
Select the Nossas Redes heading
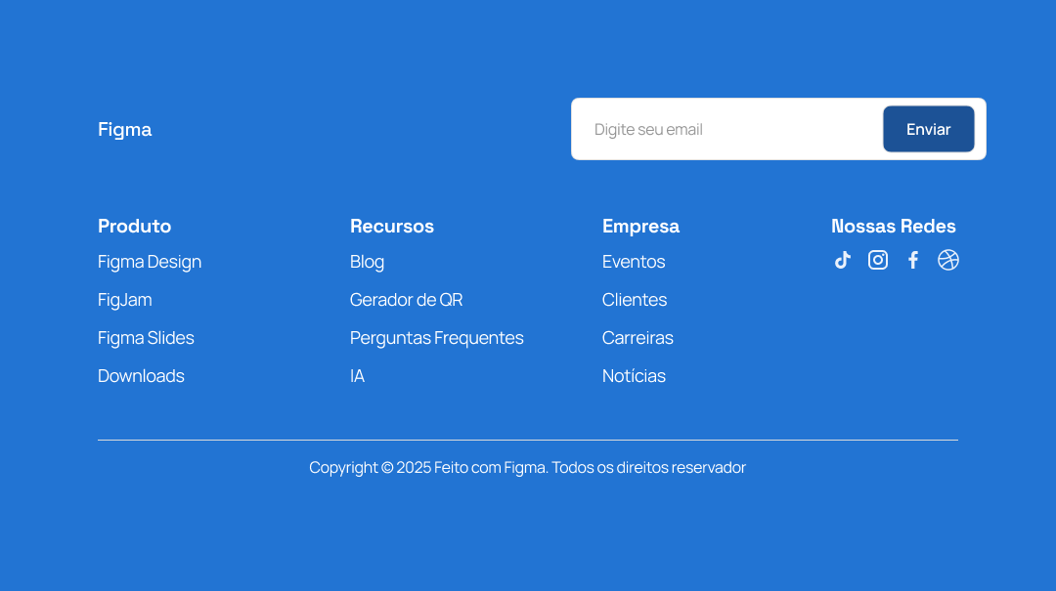point(893,227)
